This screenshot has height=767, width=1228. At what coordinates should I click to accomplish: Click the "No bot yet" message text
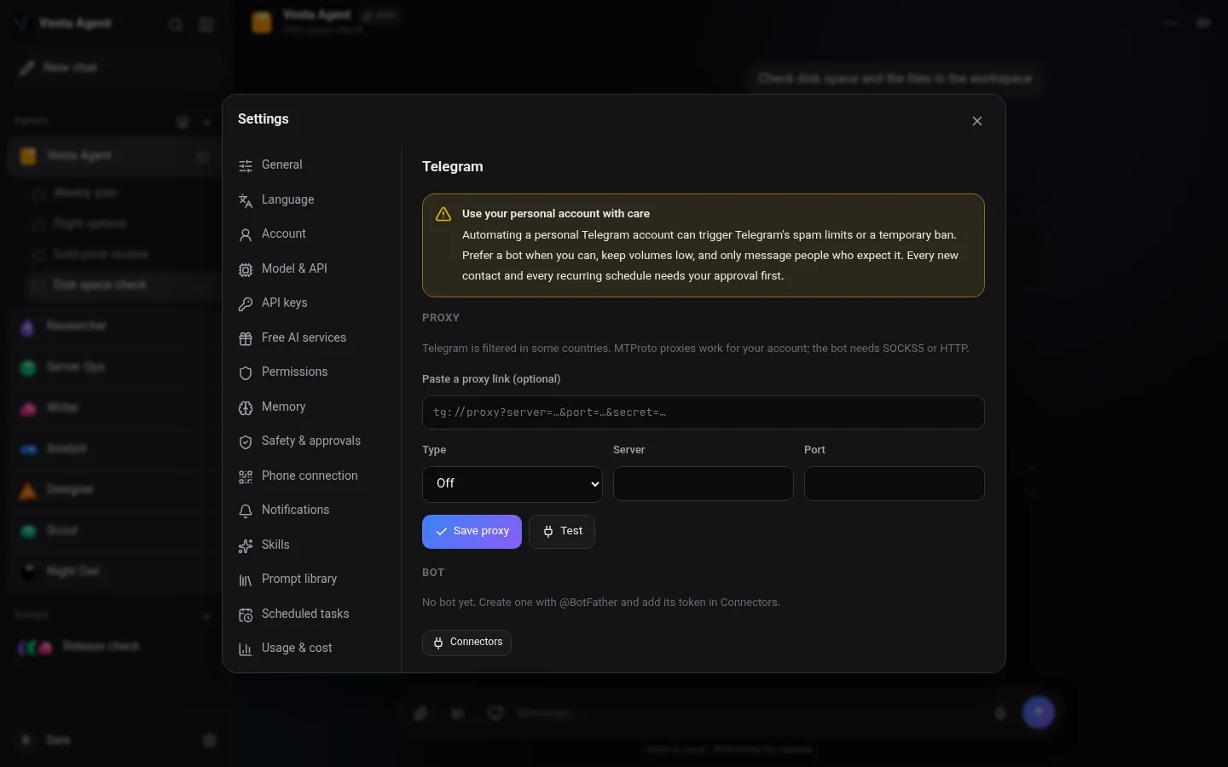pos(601,603)
